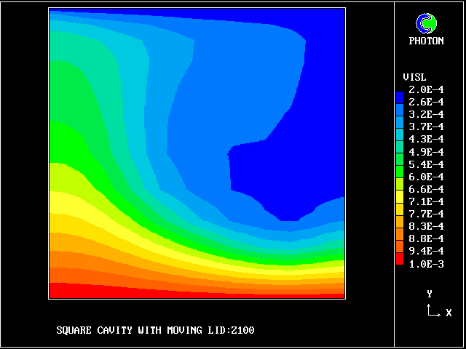Pick the dark blue swatch beside 2.0E-4
466x349 pixels.
(399, 97)
